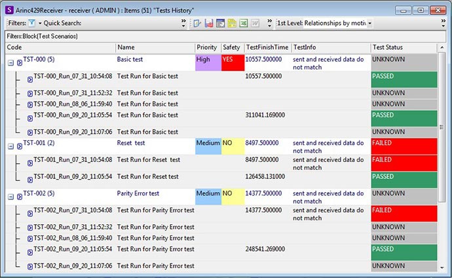
Task: Click the yellow report toolbar icon
Action: [232, 23]
